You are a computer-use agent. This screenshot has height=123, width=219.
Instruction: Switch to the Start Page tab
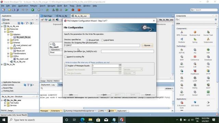click(x=46, y=16)
